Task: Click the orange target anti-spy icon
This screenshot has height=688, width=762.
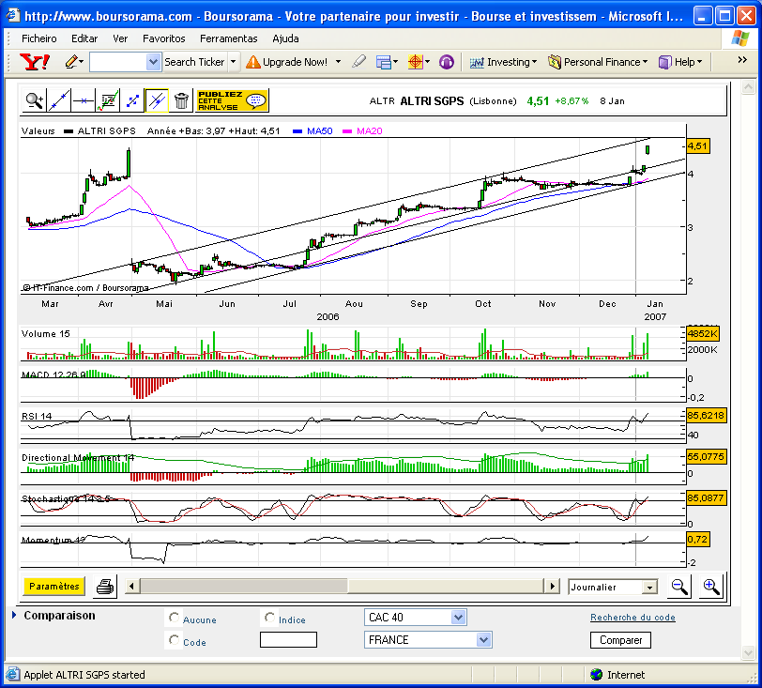Action: pyautogui.click(x=416, y=62)
